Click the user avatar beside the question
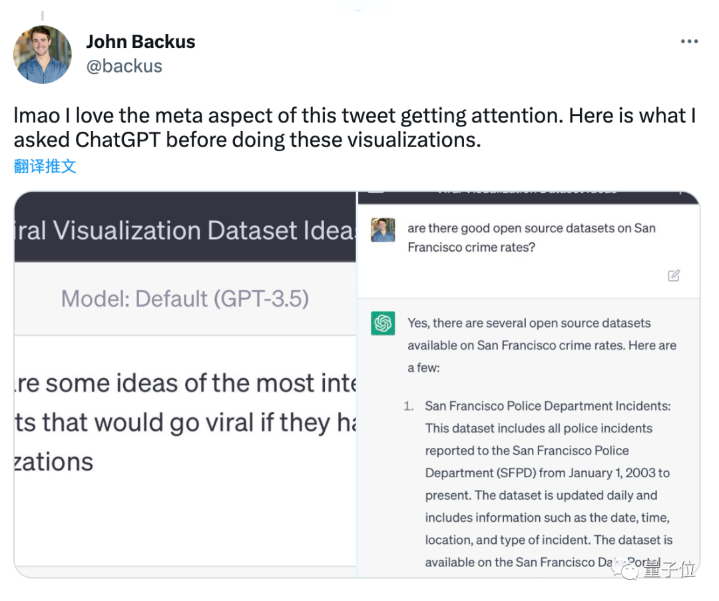 [383, 230]
